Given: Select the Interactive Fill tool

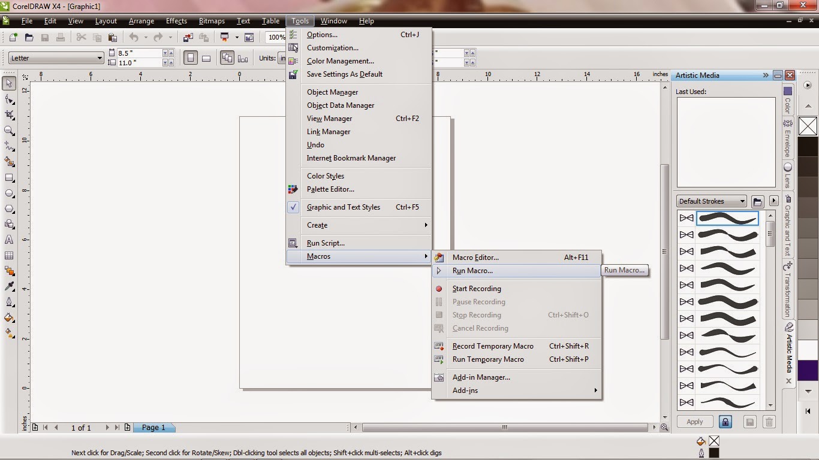Looking at the screenshot, I should click(9, 333).
